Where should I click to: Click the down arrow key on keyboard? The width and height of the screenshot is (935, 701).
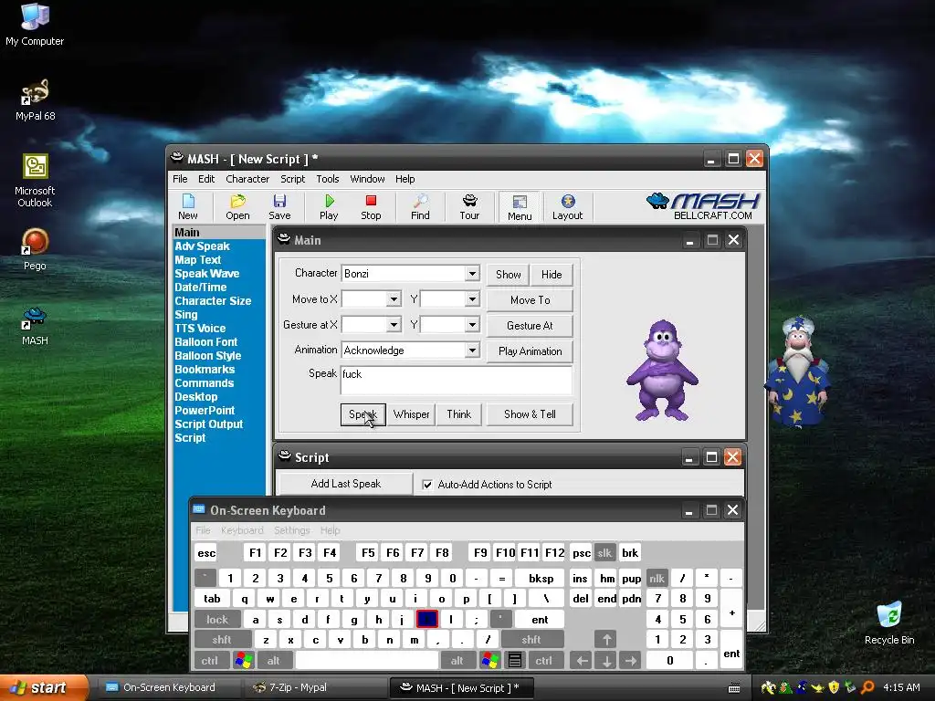pos(606,661)
